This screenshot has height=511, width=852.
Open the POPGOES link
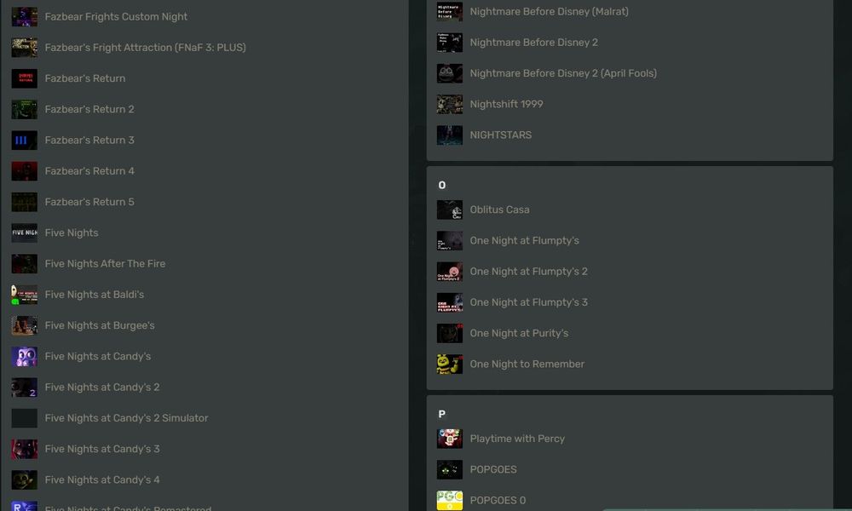click(493, 470)
